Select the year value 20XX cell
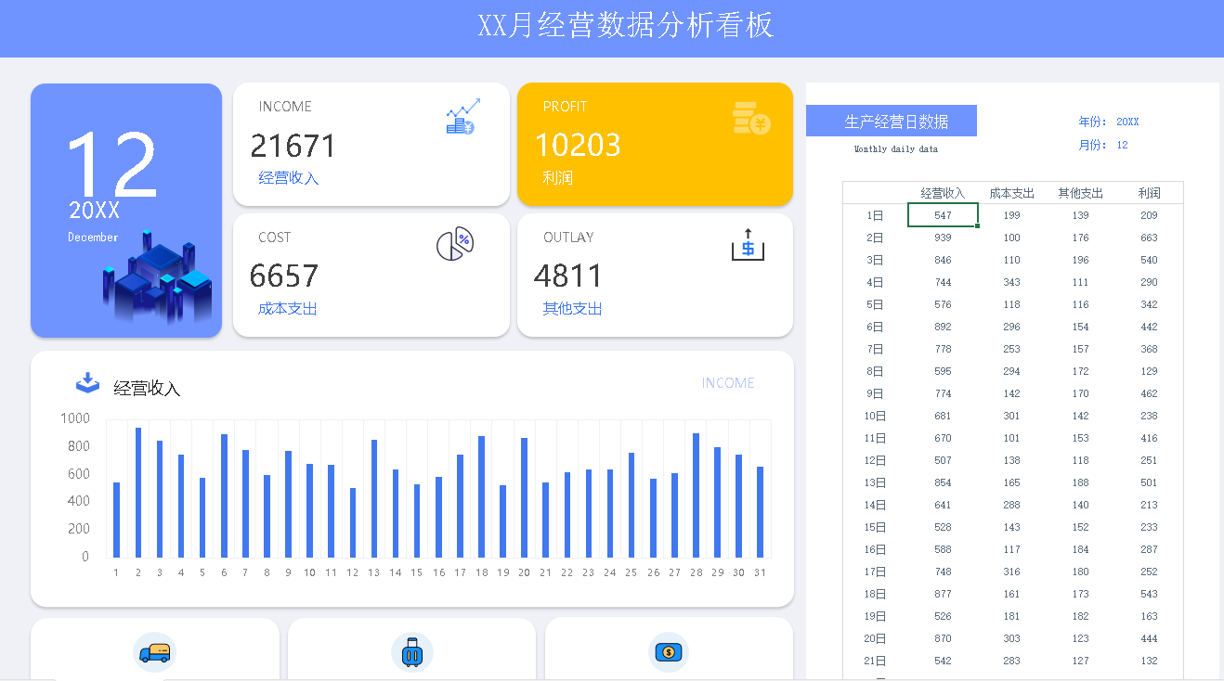1224x681 pixels. click(x=1127, y=122)
